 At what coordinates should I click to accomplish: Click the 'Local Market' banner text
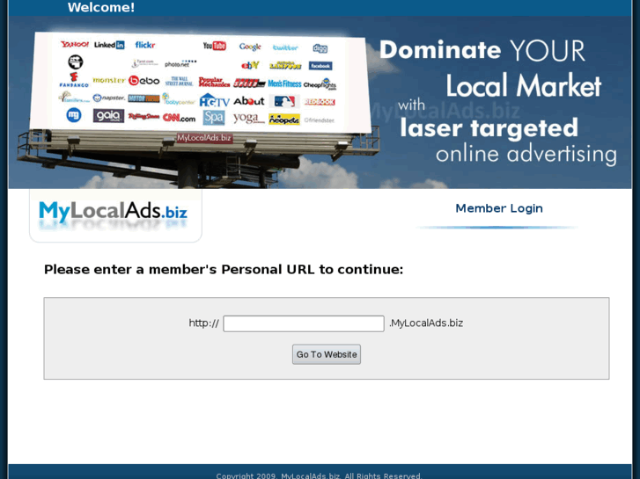pyautogui.click(x=524, y=85)
